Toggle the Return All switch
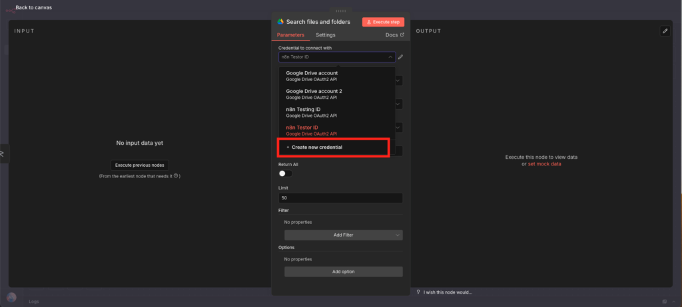Image resolution: width=682 pixels, height=307 pixels. pyautogui.click(x=285, y=173)
